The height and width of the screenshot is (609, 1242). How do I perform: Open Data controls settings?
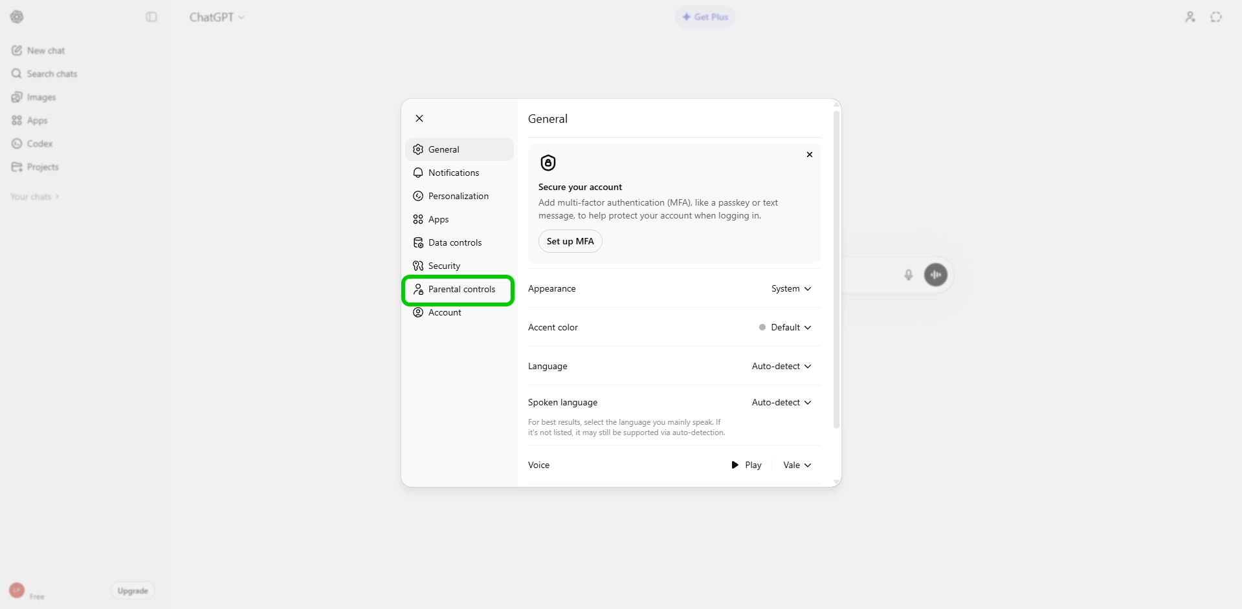(454, 242)
